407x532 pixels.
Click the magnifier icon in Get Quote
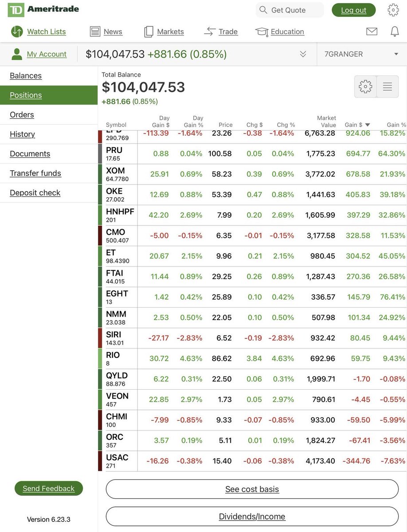263,10
